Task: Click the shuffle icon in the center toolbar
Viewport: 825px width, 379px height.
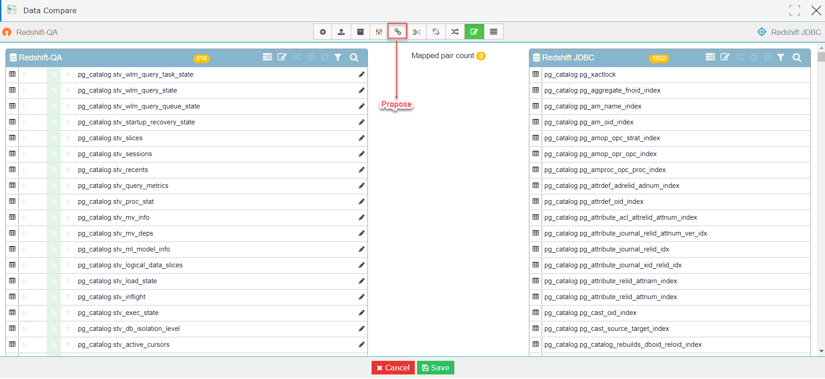Action: tap(455, 32)
